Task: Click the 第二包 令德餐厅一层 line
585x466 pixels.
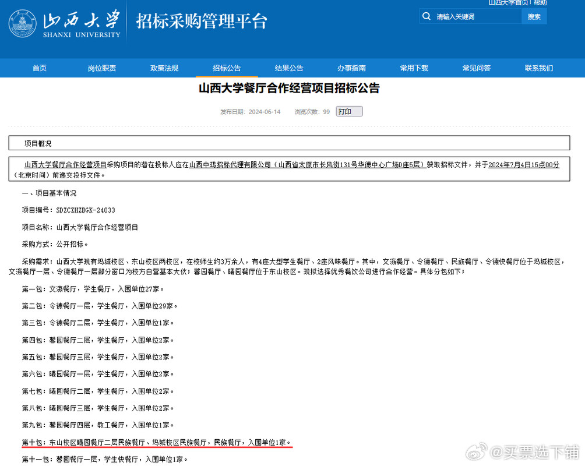Action: [x=100, y=306]
